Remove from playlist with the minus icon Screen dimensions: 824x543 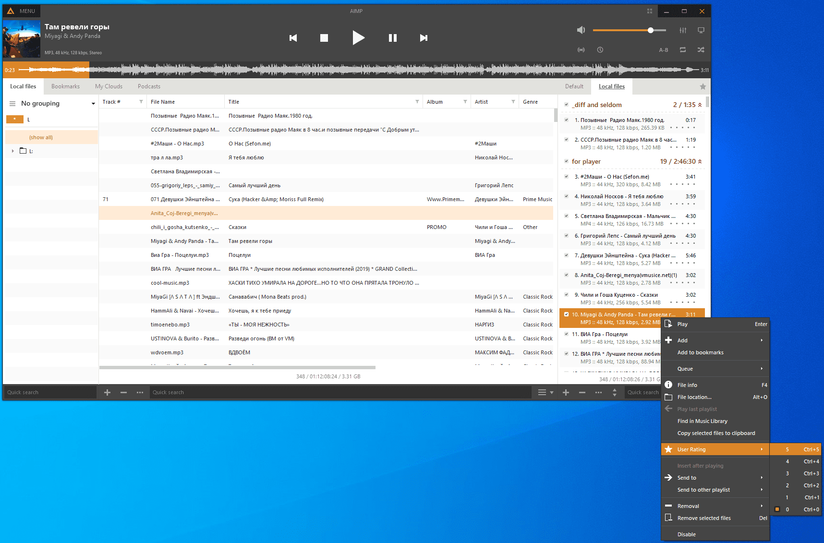click(582, 392)
